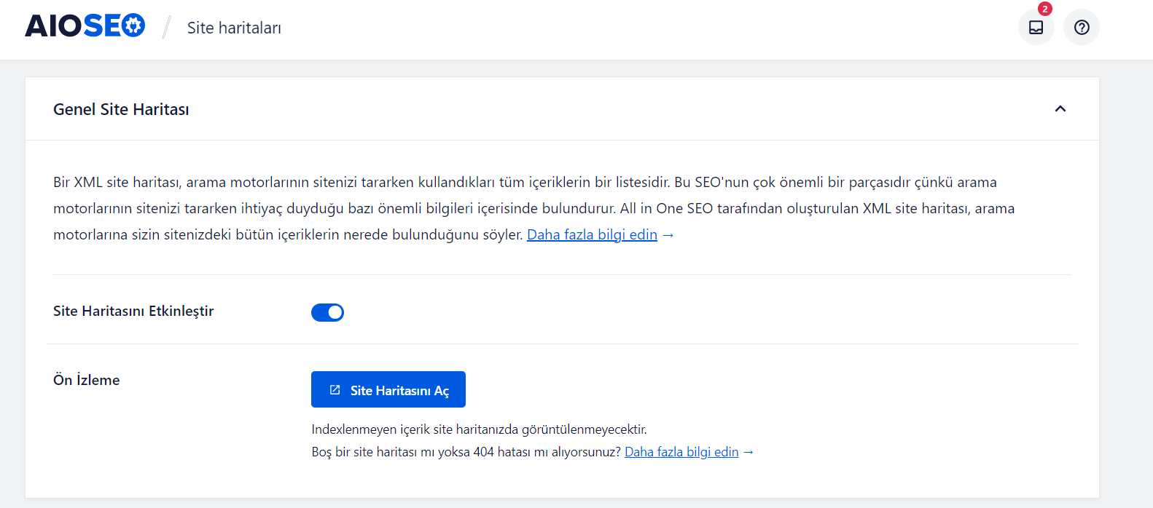Click the red notification count badge
1153x508 pixels.
[x=1044, y=9]
